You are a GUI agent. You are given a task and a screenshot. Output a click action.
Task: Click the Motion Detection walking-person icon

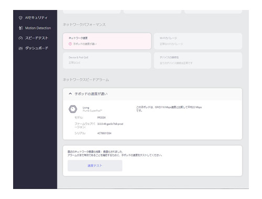pos(20,28)
